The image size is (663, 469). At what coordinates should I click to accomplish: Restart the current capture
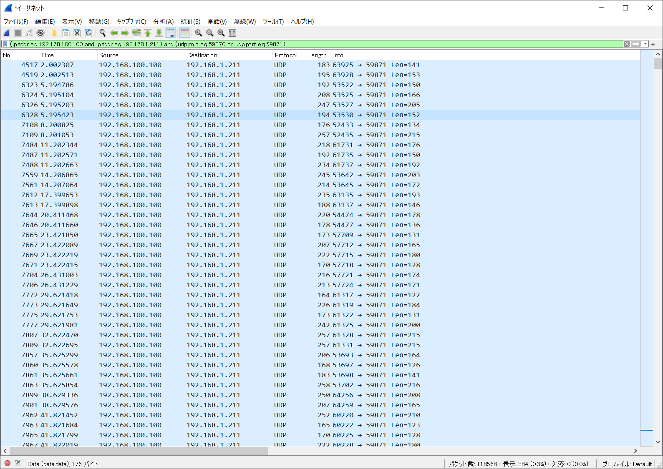click(x=29, y=33)
